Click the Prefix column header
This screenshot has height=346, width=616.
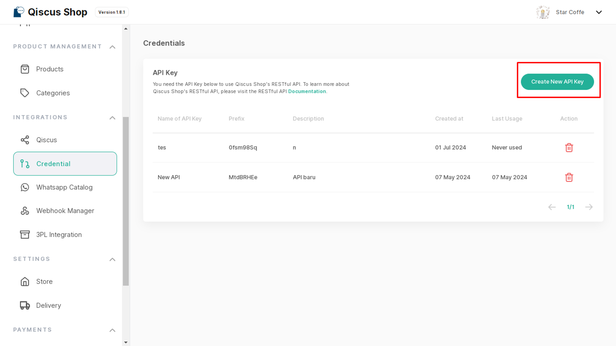click(236, 119)
